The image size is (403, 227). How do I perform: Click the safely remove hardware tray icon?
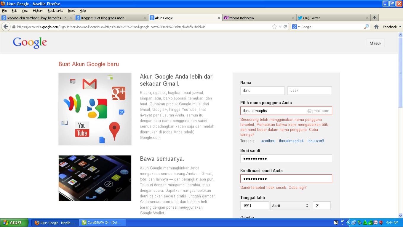(x=359, y=223)
